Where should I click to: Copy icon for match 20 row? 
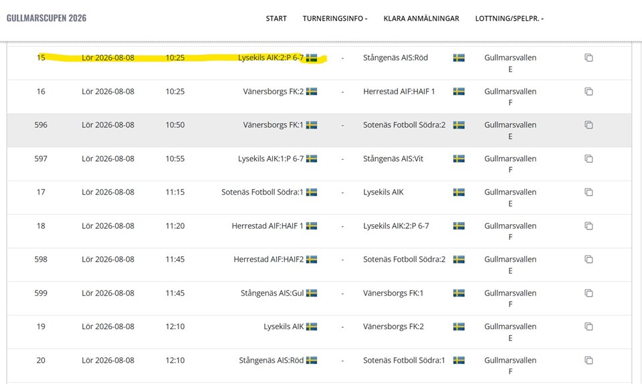[588, 361]
